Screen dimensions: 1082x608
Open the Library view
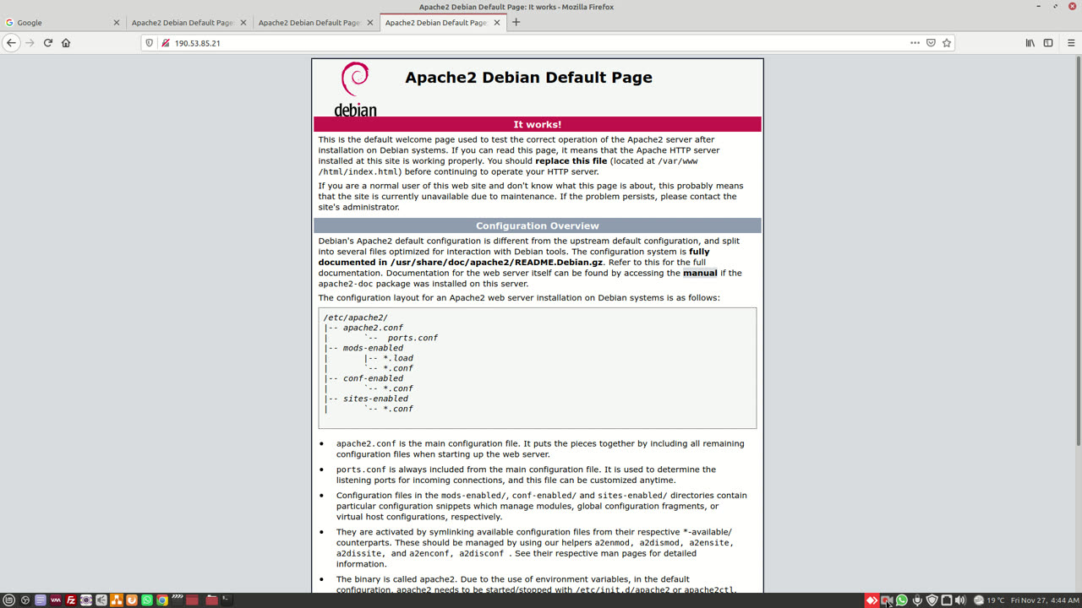(1030, 43)
